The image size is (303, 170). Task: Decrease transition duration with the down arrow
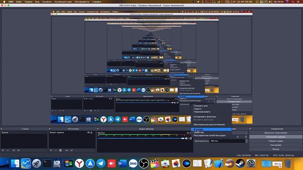[x=246, y=142]
